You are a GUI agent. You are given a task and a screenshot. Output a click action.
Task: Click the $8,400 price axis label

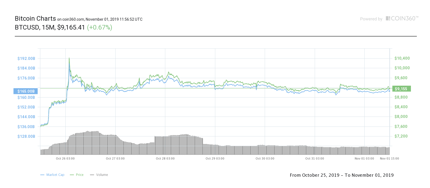click(401, 107)
